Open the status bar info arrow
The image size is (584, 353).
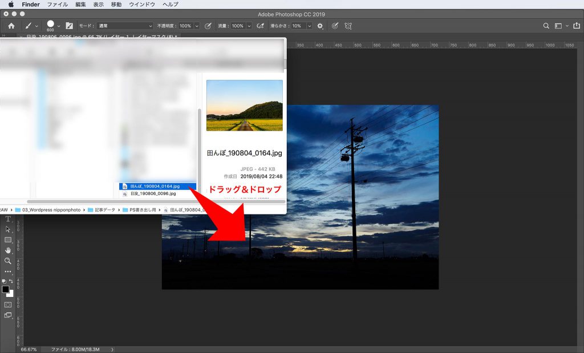[112, 349]
